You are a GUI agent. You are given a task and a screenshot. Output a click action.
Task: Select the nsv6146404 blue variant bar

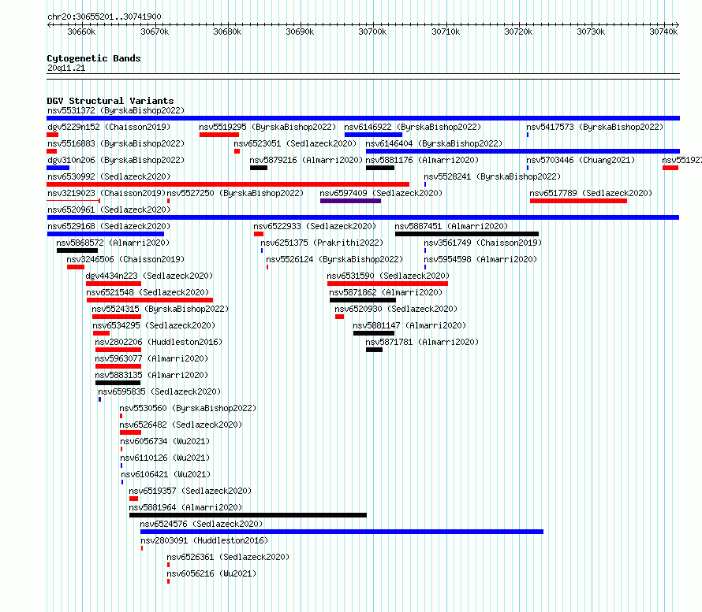point(523,151)
